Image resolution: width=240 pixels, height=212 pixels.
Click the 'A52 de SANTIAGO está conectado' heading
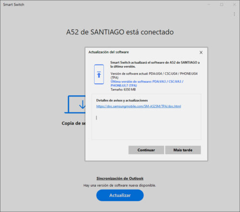(120, 32)
